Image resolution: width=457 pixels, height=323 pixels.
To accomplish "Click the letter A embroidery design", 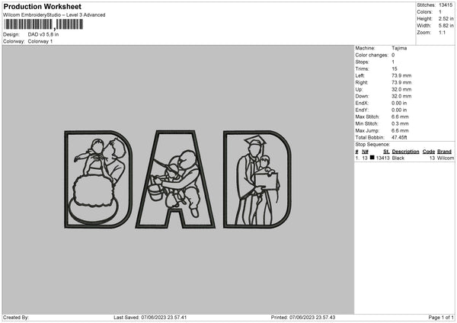I will [x=175, y=179].
